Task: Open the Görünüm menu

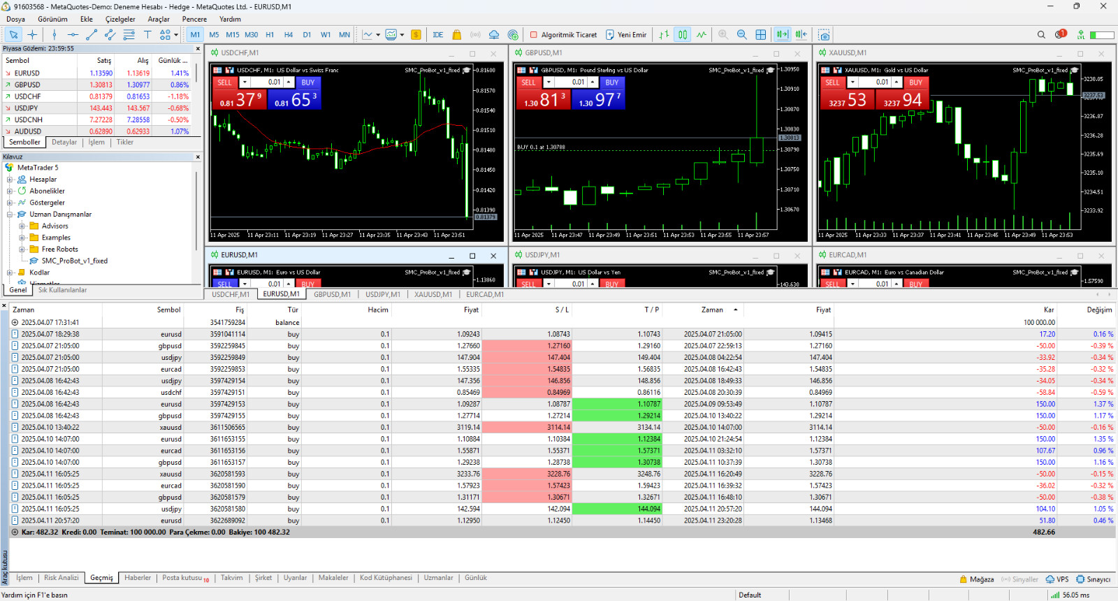Action: pos(52,19)
